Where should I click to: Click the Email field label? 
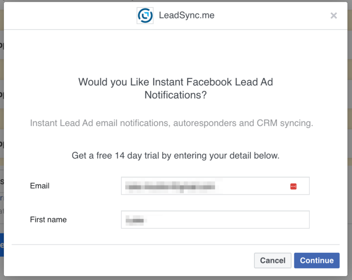click(40, 186)
